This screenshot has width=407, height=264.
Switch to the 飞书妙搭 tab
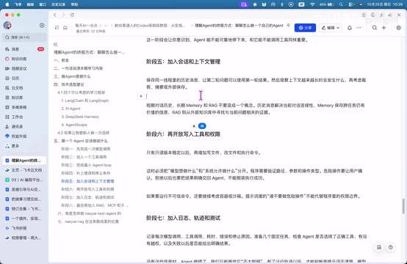(x=24, y=228)
